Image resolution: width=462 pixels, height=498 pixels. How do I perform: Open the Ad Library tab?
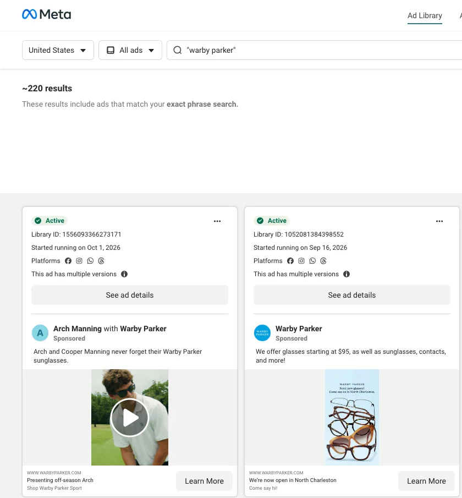tap(425, 15)
